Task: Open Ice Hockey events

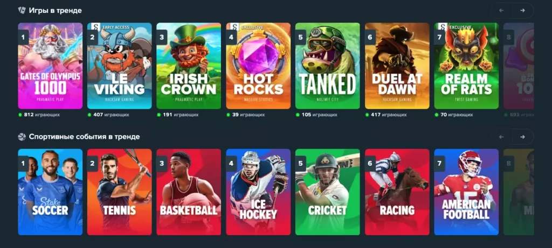Action: pos(258,192)
